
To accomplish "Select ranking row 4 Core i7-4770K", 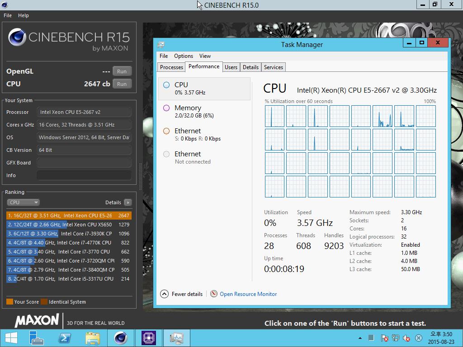I will pyautogui.click(x=69, y=243).
